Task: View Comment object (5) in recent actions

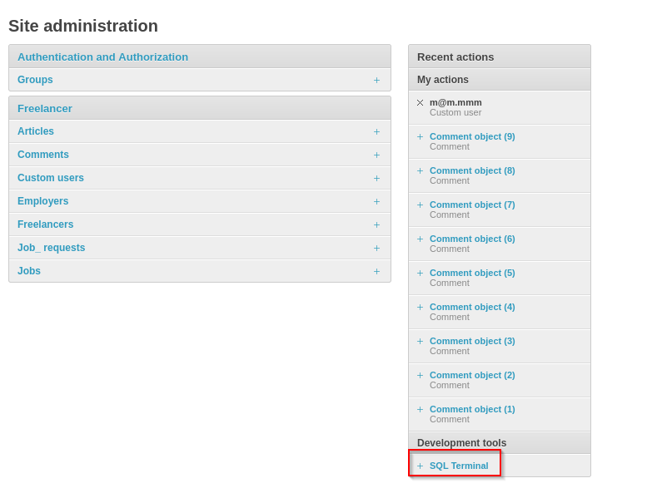Action: point(472,273)
